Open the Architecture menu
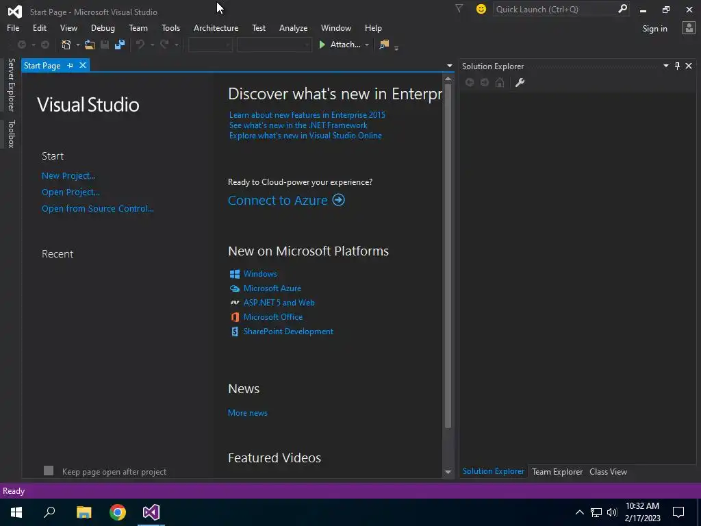701x526 pixels. (x=216, y=27)
